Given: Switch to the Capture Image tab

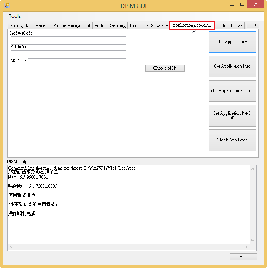Looking at the screenshot, I should coord(229,26).
